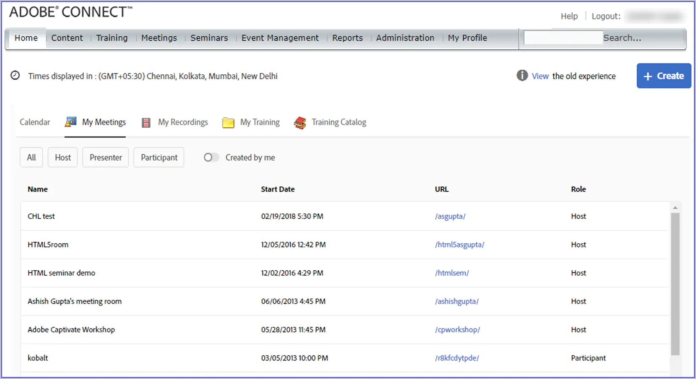The width and height of the screenshot is (696, 379).
Task: Open the Content menu
Action: [67, 38]
